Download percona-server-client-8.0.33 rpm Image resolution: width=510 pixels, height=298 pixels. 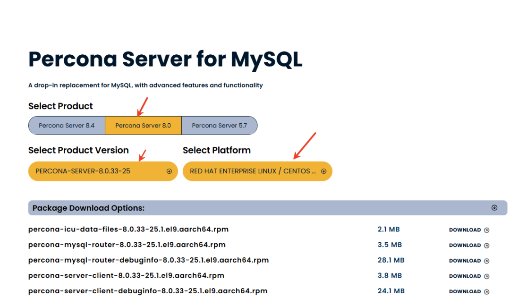(469, 276)
